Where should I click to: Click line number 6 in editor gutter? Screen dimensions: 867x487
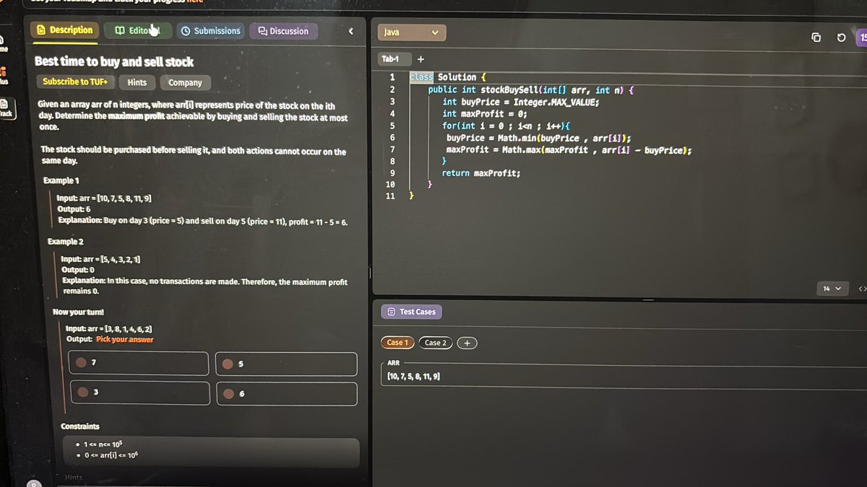point(392,137)
